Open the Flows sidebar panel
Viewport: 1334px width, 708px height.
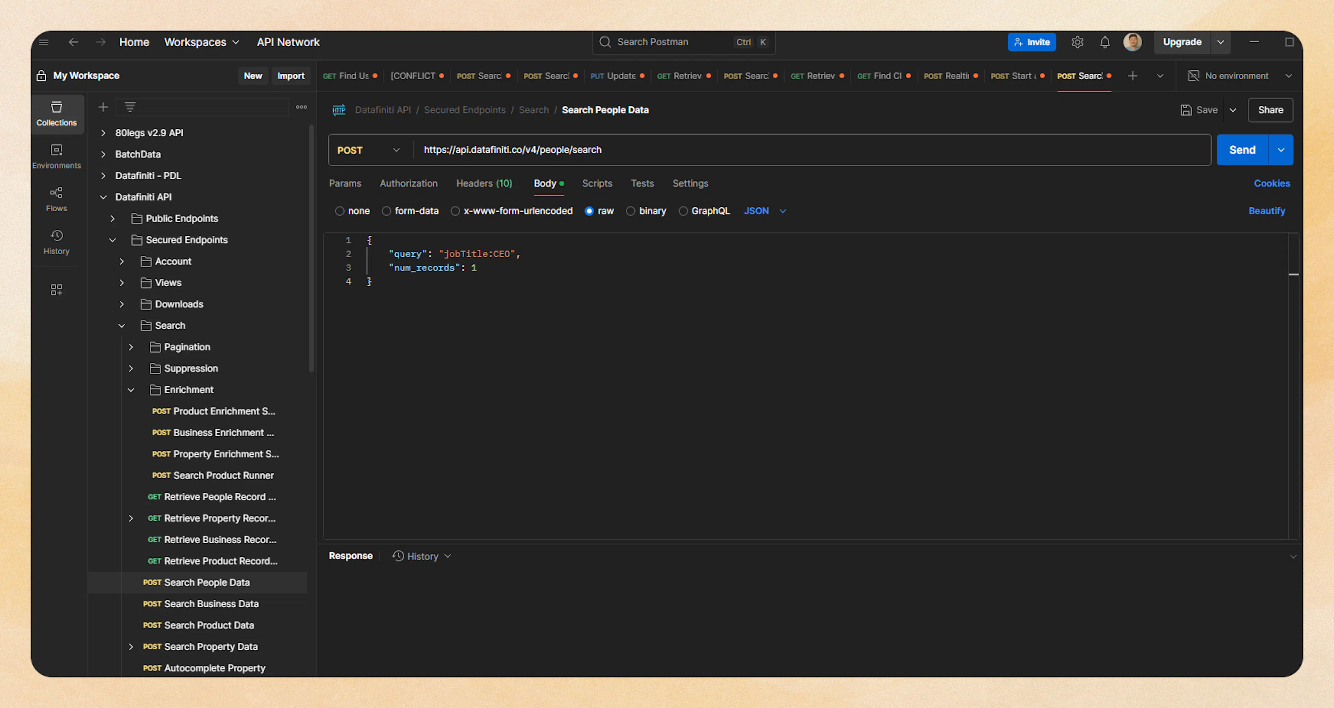click(56, 199)
